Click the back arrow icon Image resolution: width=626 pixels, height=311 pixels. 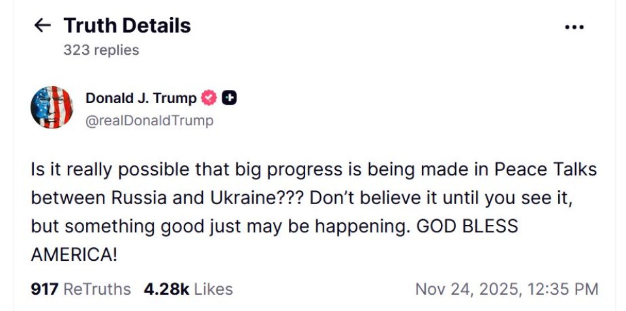point(42,25)
